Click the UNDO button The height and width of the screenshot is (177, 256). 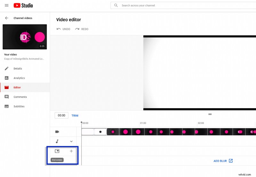click(63, 29)
